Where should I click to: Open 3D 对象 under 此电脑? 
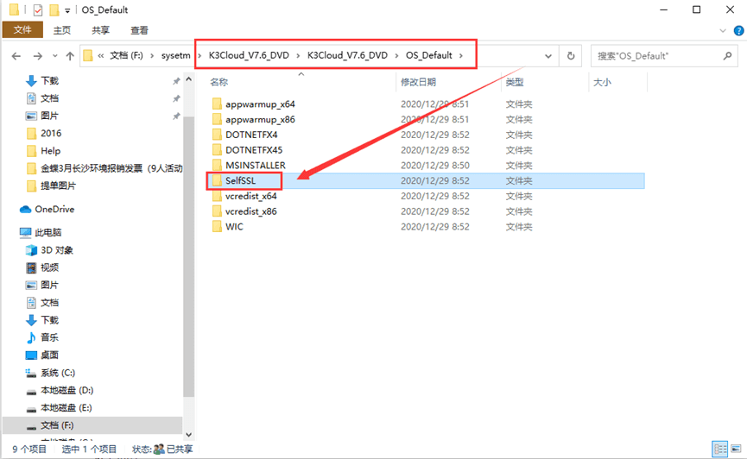coord(57,250)
